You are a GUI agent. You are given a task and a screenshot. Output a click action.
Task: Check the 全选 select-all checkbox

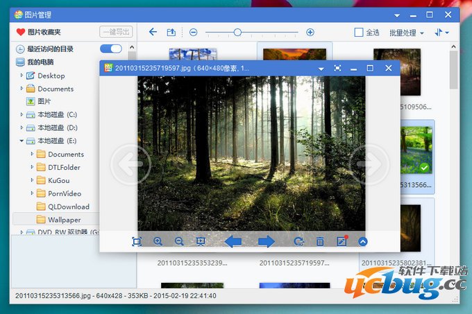click(x=359, y=32)
